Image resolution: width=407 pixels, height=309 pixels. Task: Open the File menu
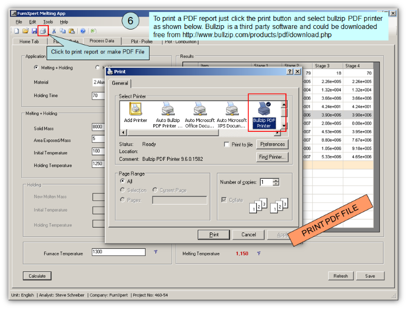19,22
